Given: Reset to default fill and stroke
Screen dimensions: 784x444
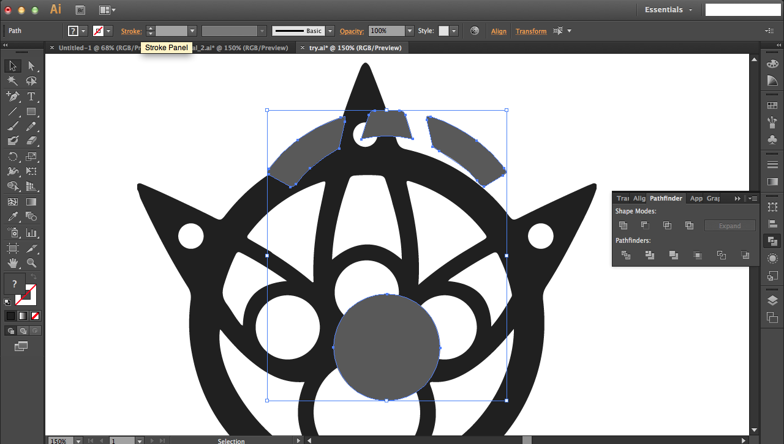Looking at the screenshot, I should click(x=7, y=302).
